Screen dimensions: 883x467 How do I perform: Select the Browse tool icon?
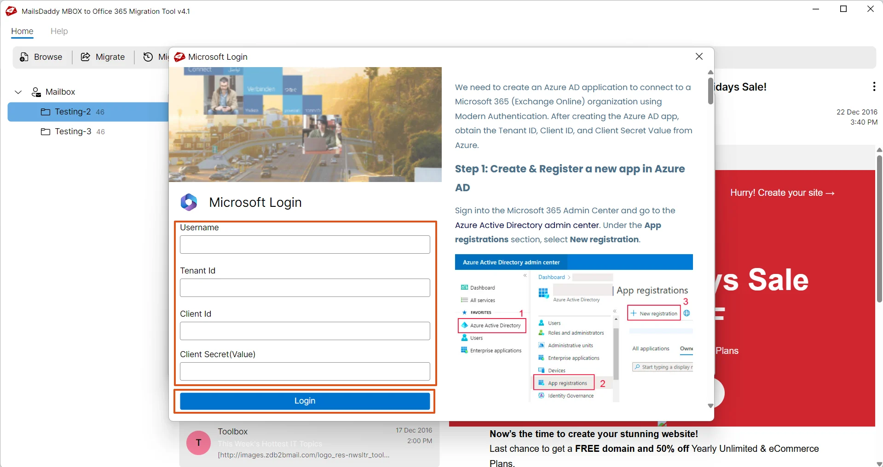(23, 57)
